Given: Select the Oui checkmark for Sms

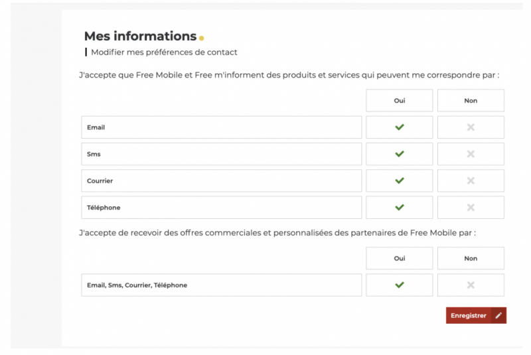Looking at the screenshot, I should pyautogui.click(x=399, y=154).
